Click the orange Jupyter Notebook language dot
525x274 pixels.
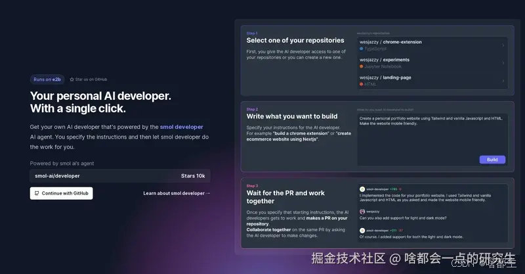[x=362, y=66]
